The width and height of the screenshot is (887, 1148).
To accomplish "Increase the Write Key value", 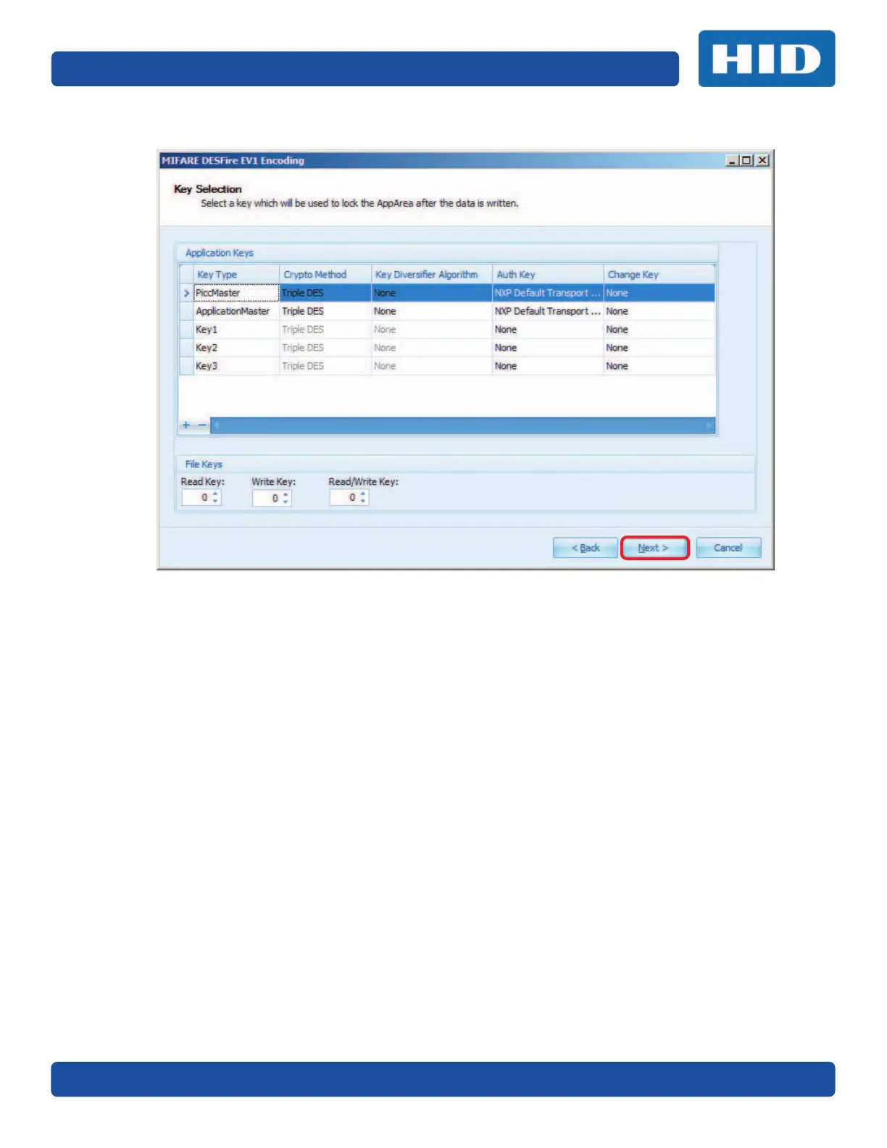I will (286, 494).
